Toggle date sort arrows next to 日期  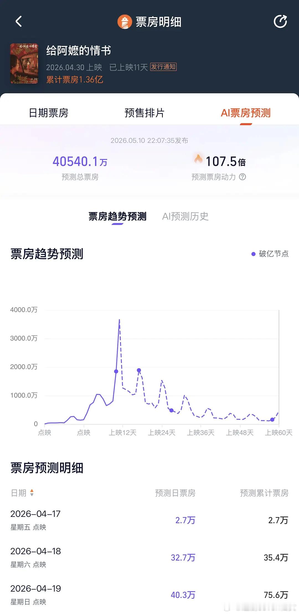point(32,493)
